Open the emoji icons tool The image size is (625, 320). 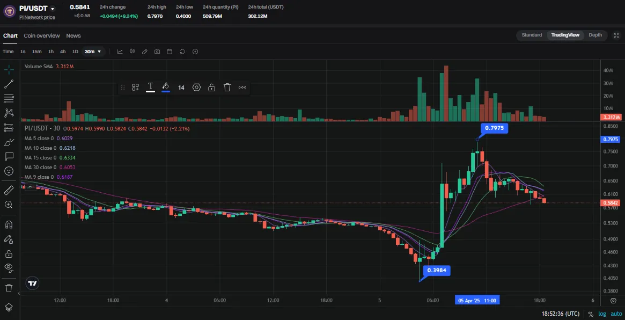coord(9,171)
